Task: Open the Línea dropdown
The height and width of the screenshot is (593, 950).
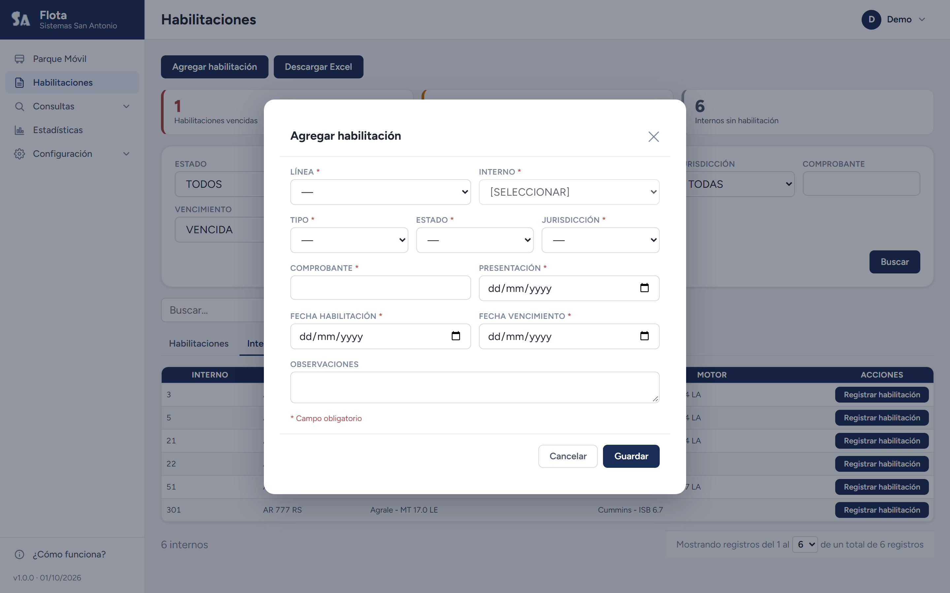Action: pyautogui.click(x=380, y=192)
